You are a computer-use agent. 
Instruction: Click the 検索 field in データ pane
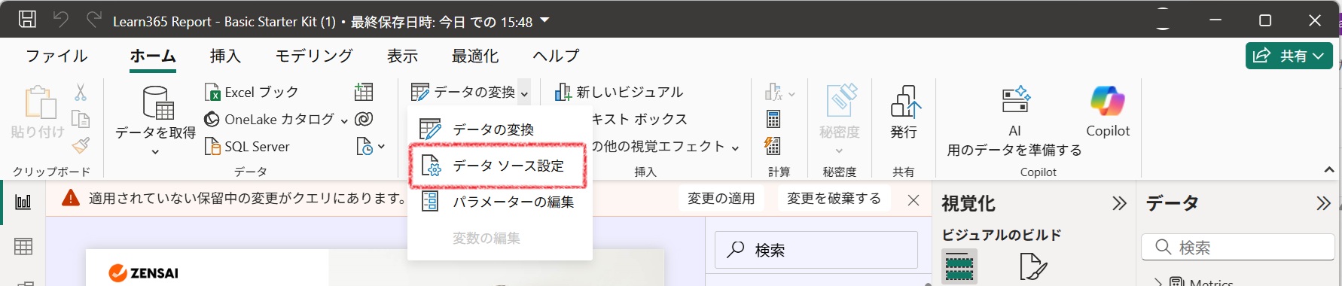pos(1237,247)
